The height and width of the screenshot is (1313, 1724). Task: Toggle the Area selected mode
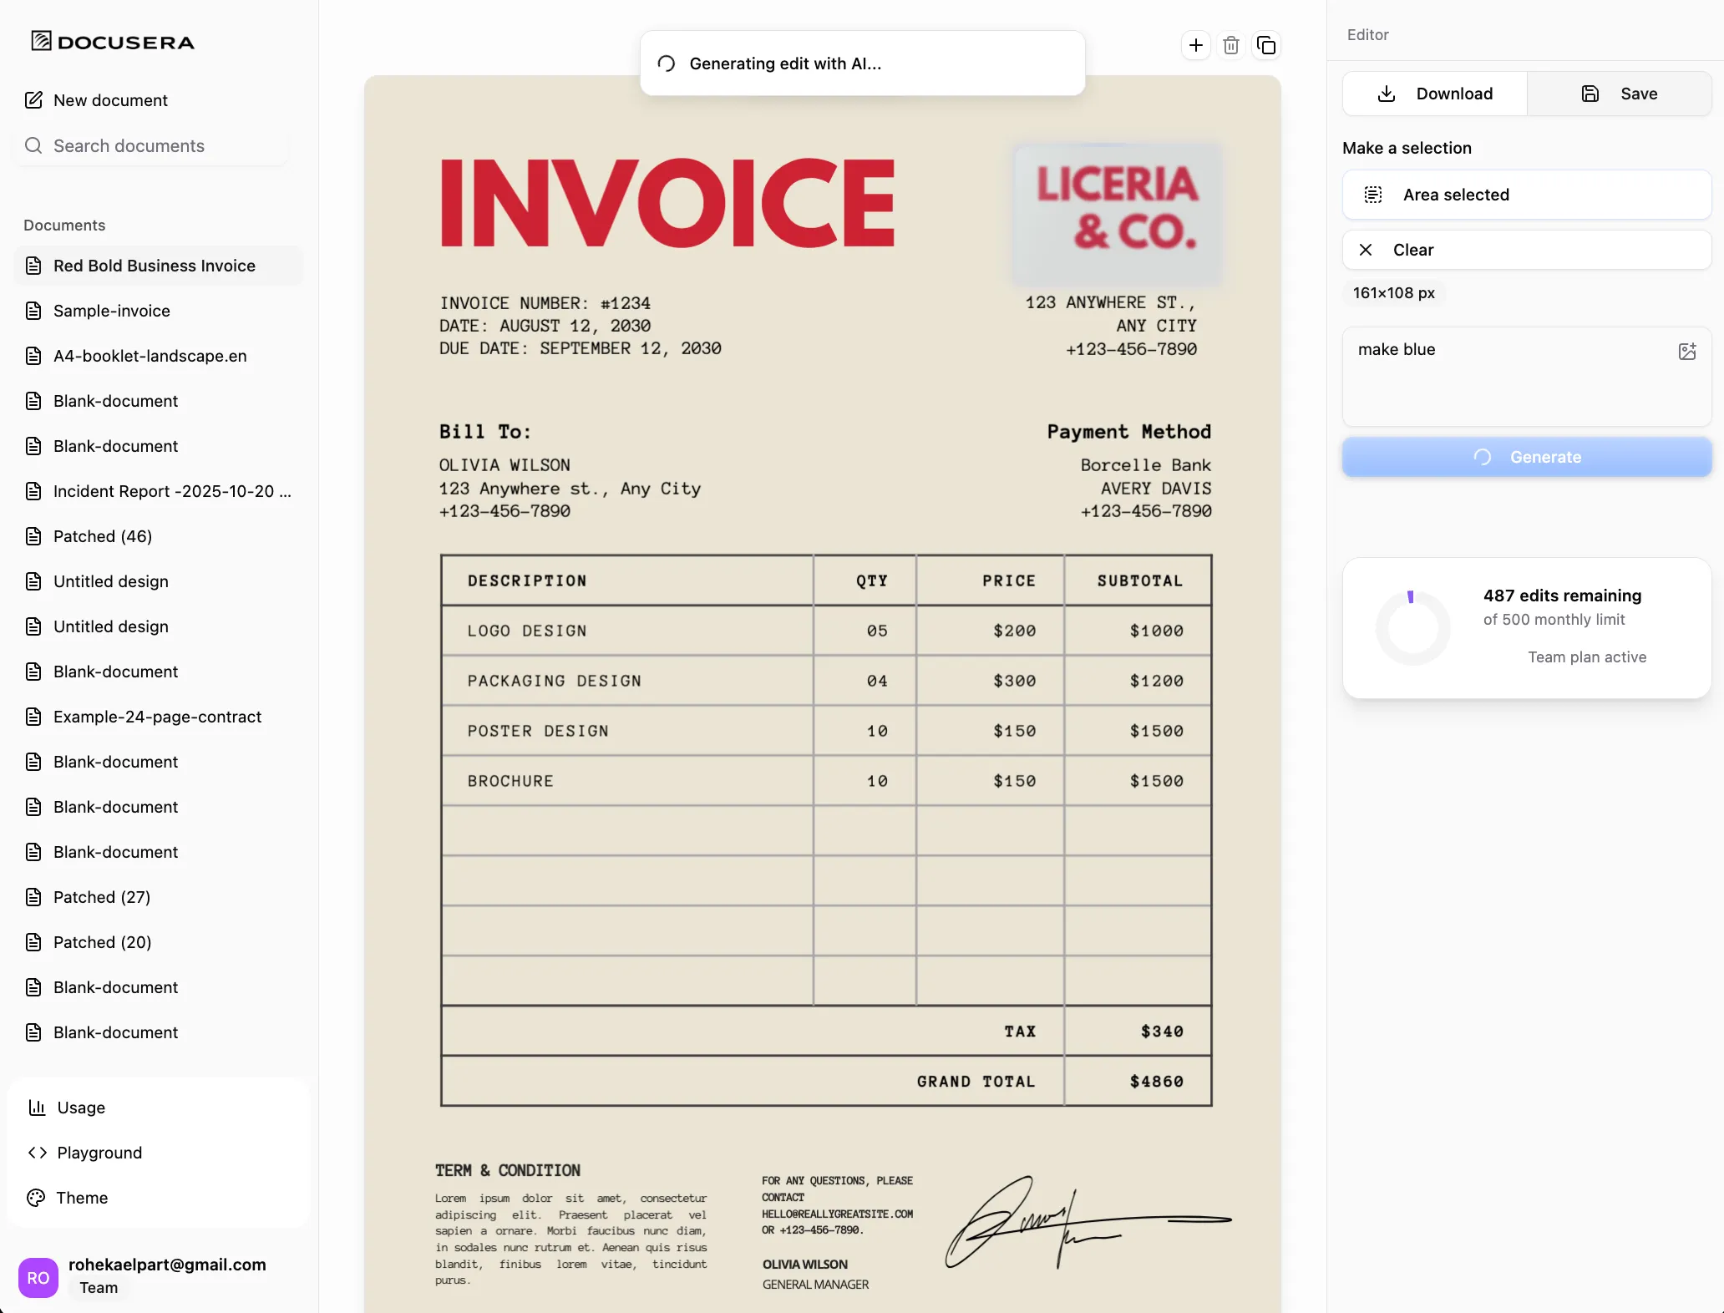click(1526, 195)
